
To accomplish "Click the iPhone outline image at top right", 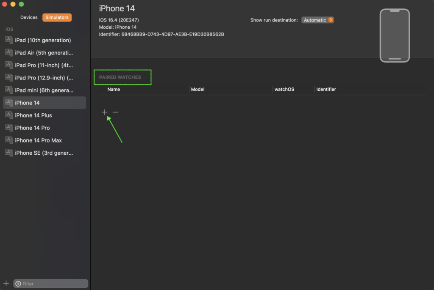I will click(x=395, y=36).
